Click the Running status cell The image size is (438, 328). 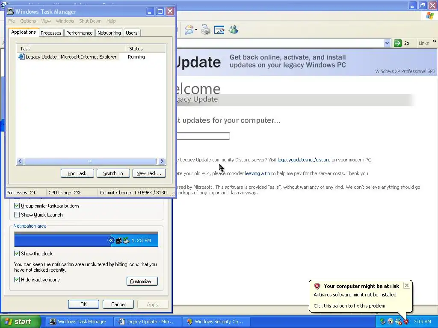click(136, 57)
